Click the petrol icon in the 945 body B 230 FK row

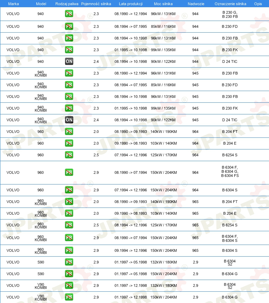pyautogui.click(x=69, y=108)
